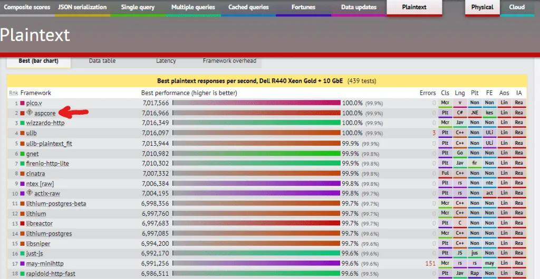This screenshot has height=279, width=540.
Task: Go to the Multiple queries tab
Action: pos(193,7)
